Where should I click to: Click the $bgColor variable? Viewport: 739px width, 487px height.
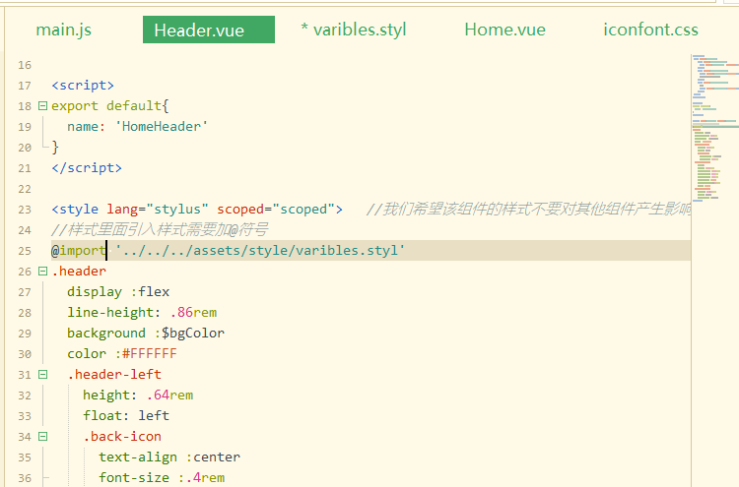coord(193,334)
